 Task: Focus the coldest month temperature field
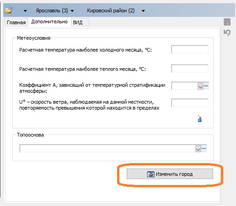(190, 49)
